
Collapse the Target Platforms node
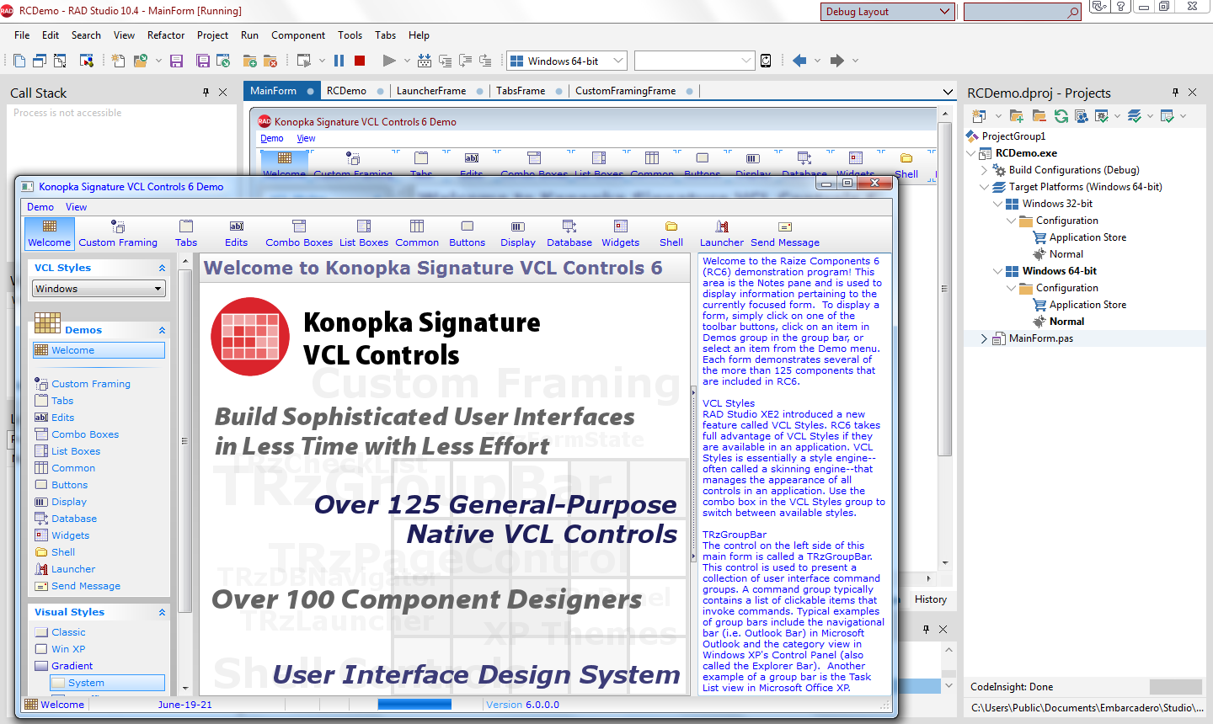984,187
